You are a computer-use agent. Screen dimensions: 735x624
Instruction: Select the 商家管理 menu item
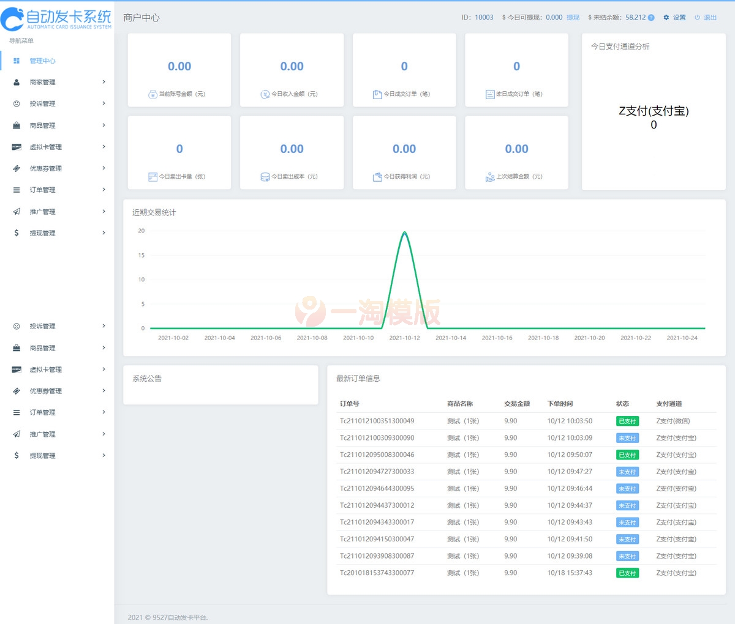[x=42, y=82]
